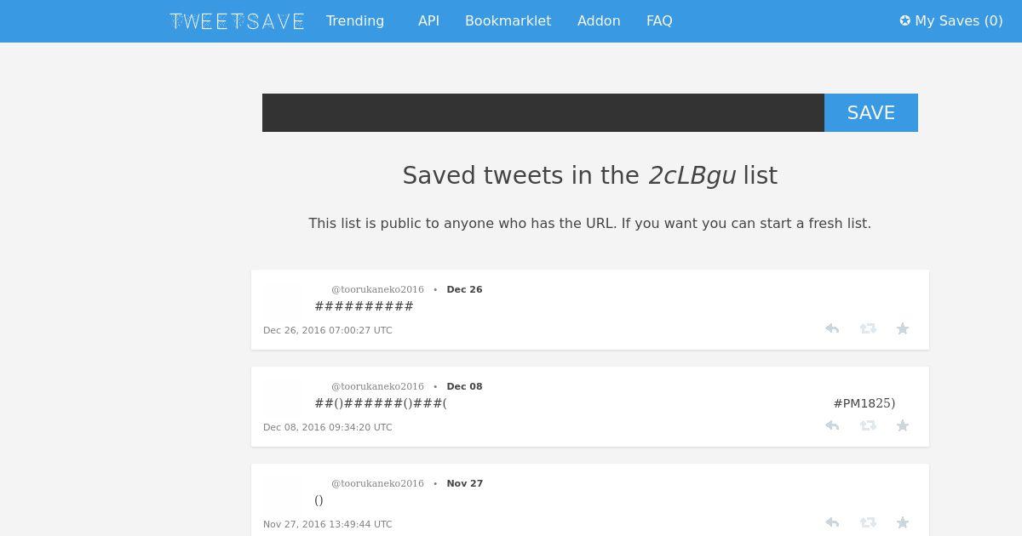Reply to the Nov 27 tweet
Screen dimensions: 1022x536
pos(832,522)
